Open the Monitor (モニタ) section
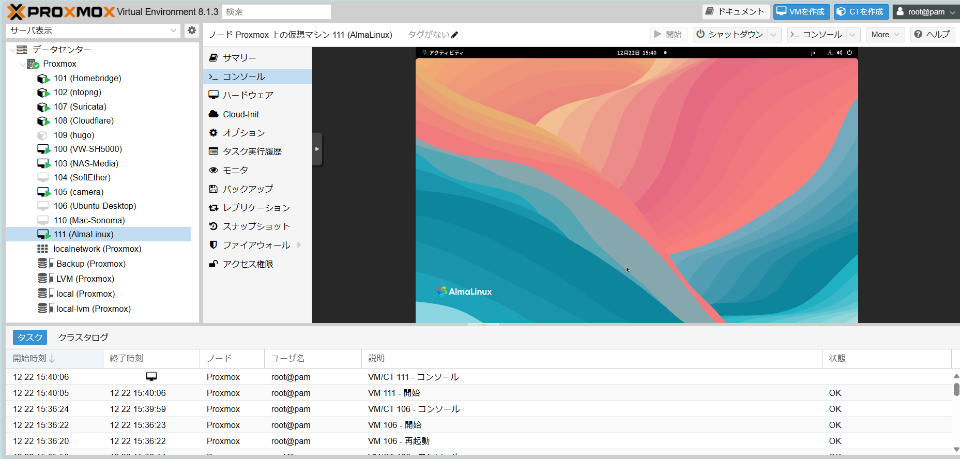Image resolution: width=960 pixels, height=459 pixels. 235,170
